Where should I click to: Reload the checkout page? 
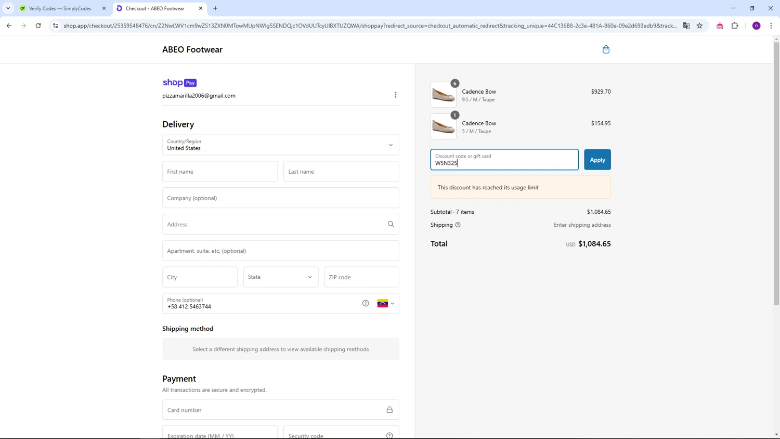point(38,25)
